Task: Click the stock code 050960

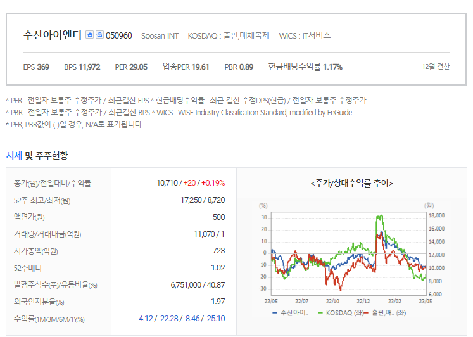Action: tap(119, 36)
